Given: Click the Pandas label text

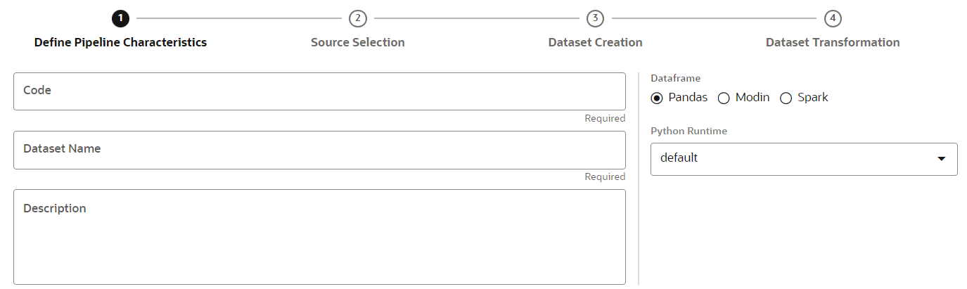Looking at the screenshot, I should pos(688,98).
